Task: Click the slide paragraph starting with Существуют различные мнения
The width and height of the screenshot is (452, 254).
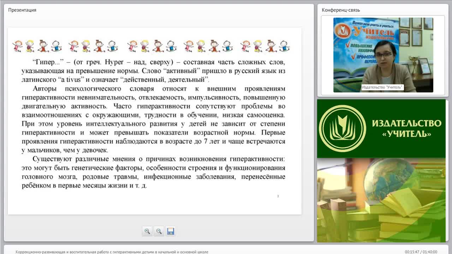Action: (x=153, y=172)
